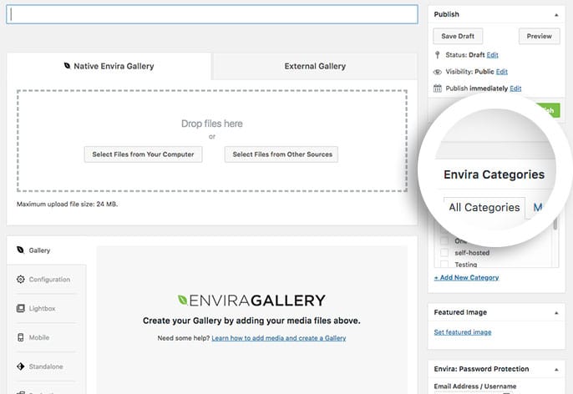
Task: Click the Mobile phone icon
Action: [21, 338]
